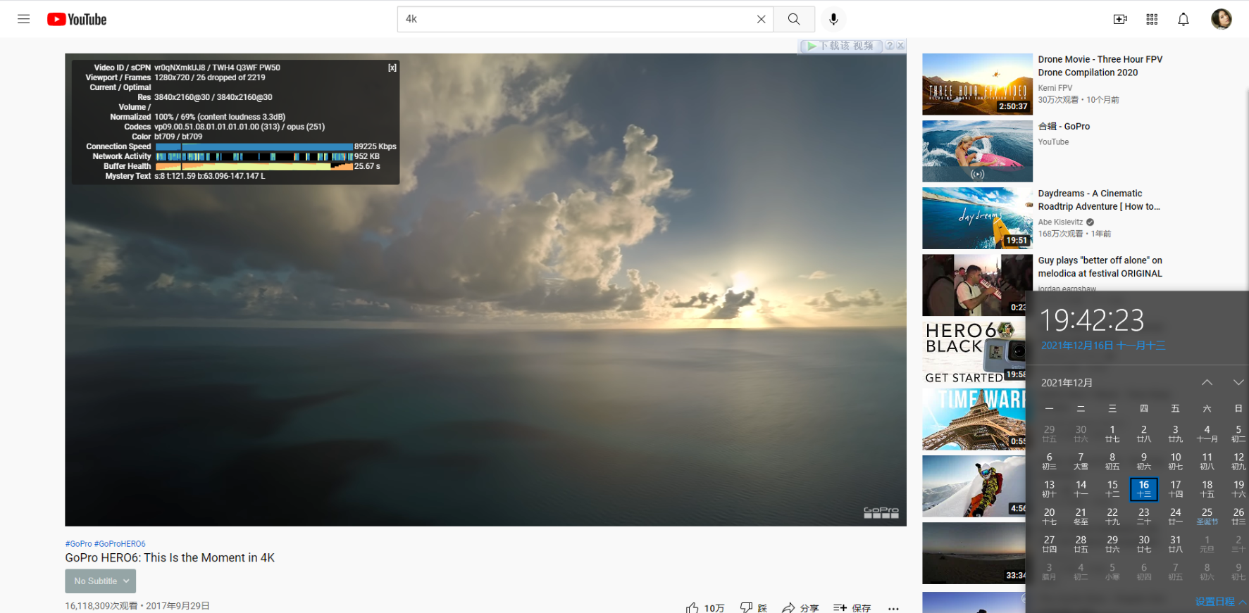Select January 1 元旦 in the calendar

coord(1207,544)
